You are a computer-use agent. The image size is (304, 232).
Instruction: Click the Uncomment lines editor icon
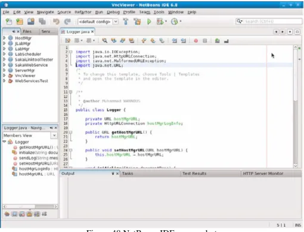[x=226, y=41]
